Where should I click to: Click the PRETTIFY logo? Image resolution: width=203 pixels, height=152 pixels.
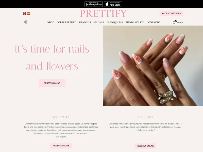[x=103, y=13]
